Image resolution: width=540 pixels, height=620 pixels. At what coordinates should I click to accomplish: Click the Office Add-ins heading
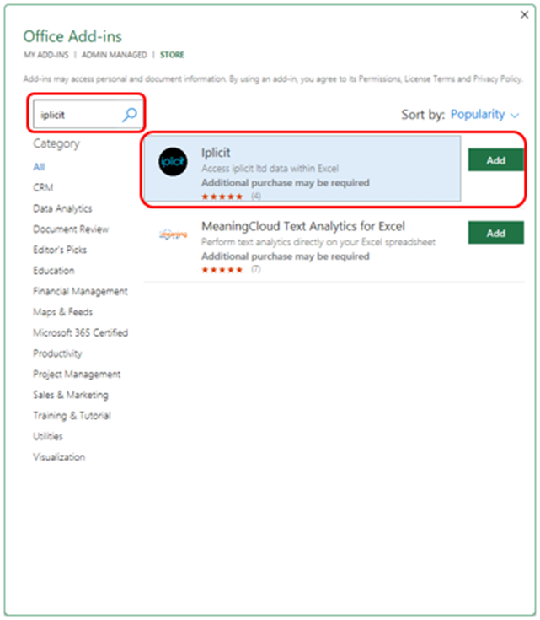(x=72, y=36)
